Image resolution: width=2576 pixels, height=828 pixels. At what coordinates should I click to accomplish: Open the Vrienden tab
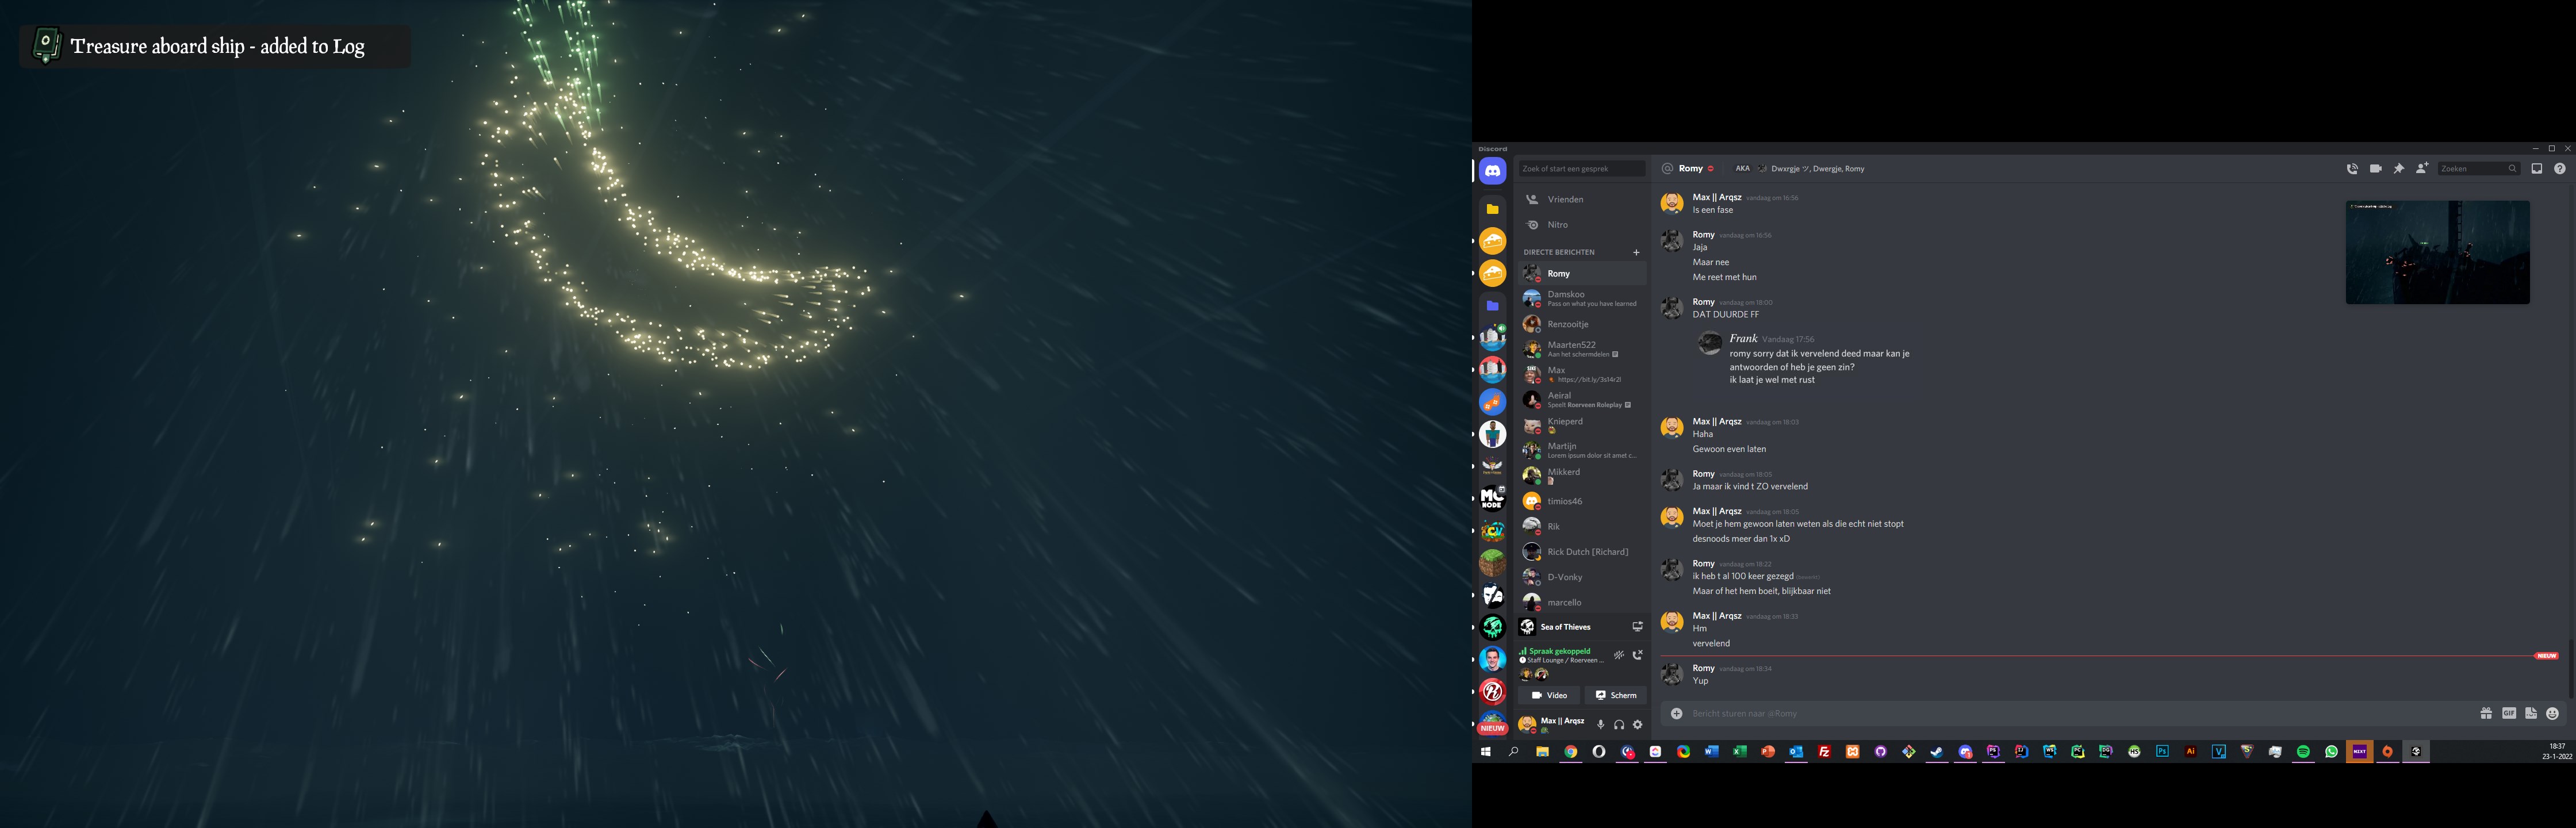pyautogui.click(x=1565, y=199)
